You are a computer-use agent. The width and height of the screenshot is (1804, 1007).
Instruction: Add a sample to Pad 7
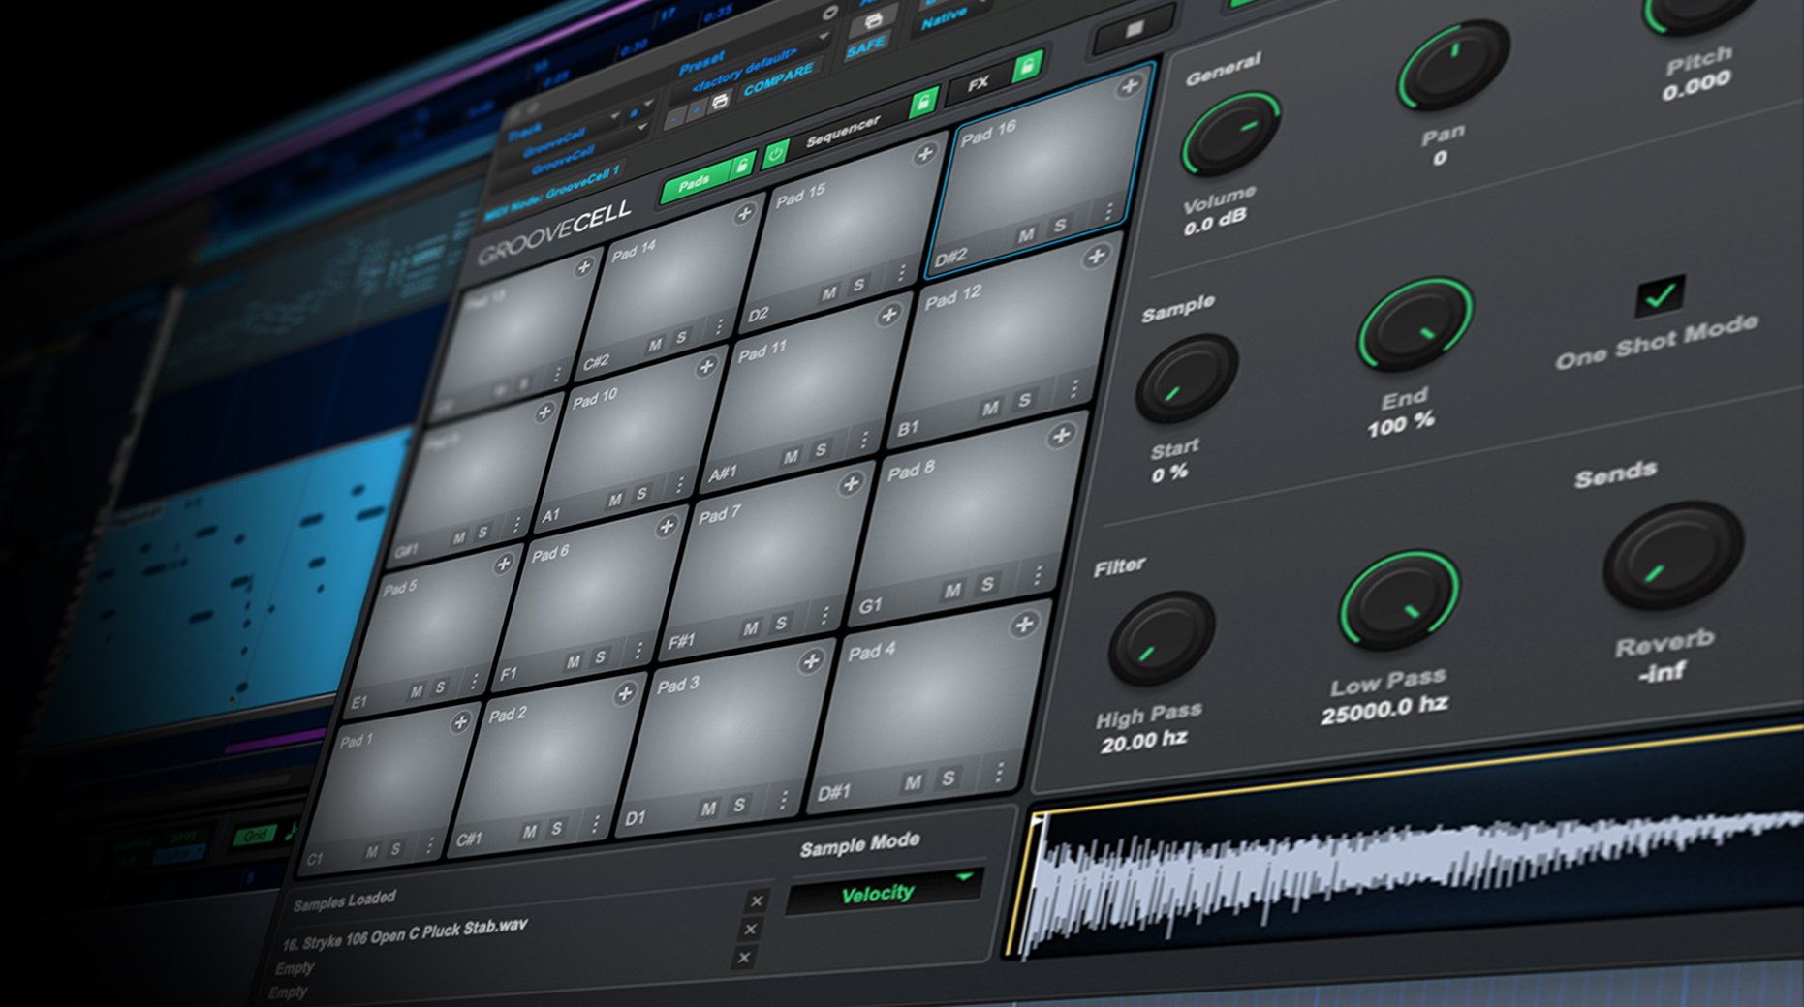[x=851, y=483]
